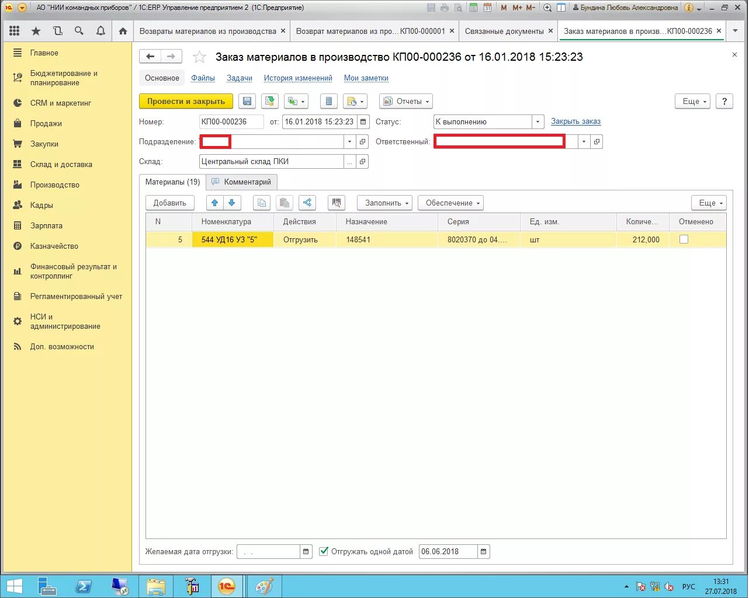Click the M- memory button
Image resolution: width=749 pixels, height=598 pixels.
[x=530, y=8]
